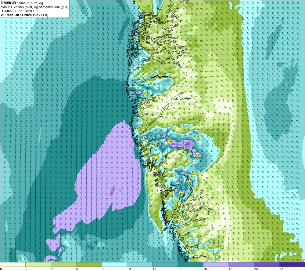This screenshot has width=305, height=271.
Task: Click the teal 12–14 m/s legend swatch
Action: coord(165,264)
